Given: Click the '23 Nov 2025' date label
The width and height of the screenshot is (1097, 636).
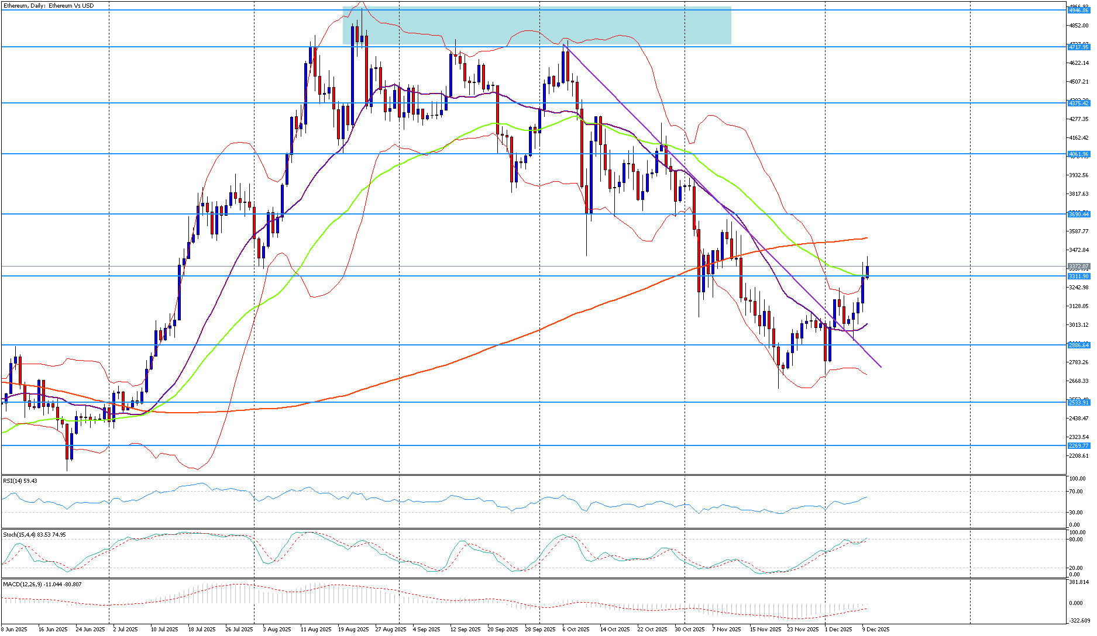Looking at the screenshot, I should 803,630.
